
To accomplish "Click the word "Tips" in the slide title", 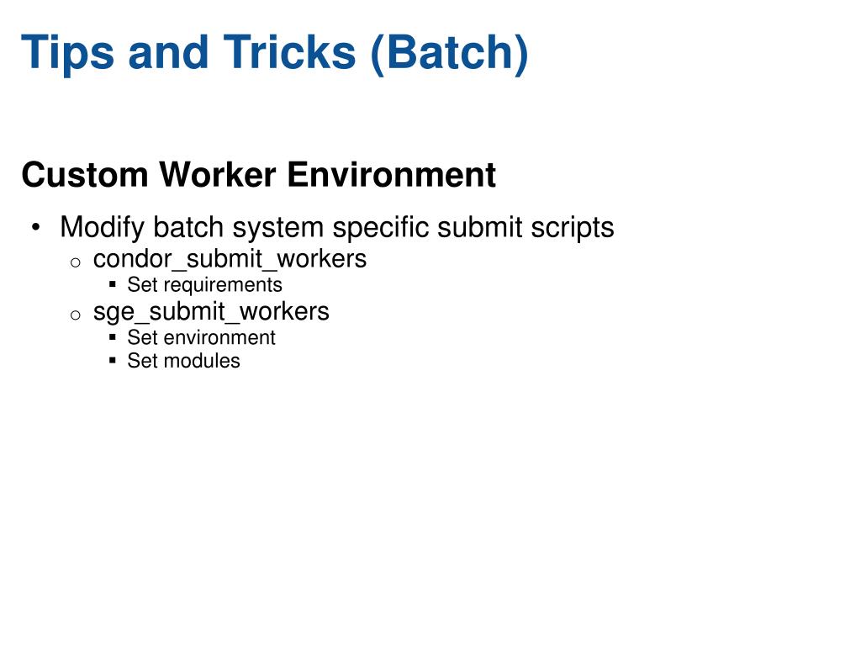I will point(67,53).
